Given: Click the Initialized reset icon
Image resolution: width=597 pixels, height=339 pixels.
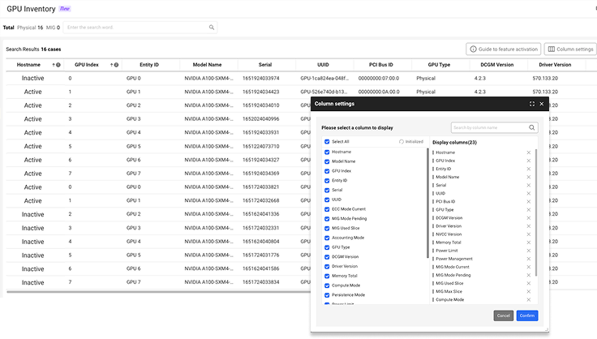Looking at the screenshot, I should tap(402, 141).
